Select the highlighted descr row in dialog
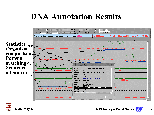This screenshot has height=115, width=154. point(92,88)
